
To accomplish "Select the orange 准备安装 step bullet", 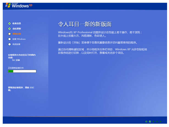I will 10,34.
